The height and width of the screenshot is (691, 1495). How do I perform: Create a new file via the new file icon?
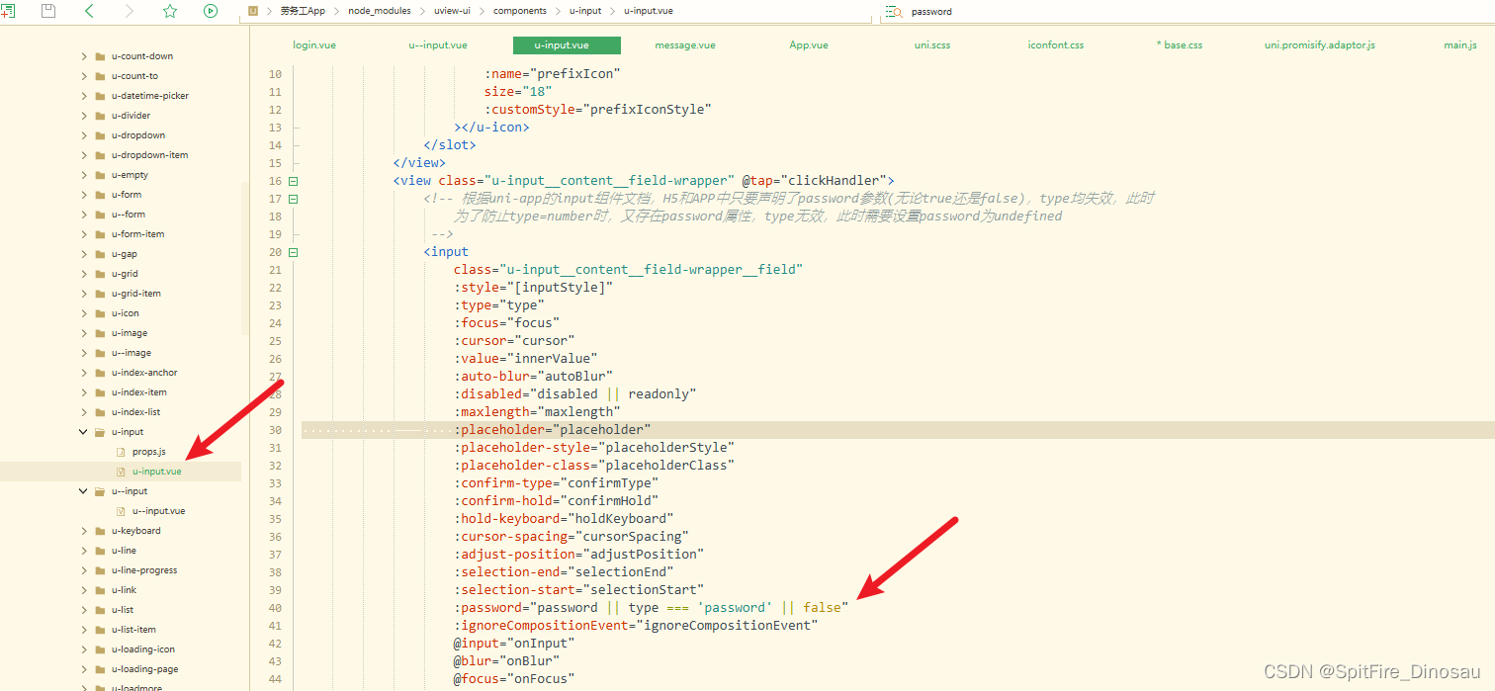pyautogui.click(x=12, y=12)
